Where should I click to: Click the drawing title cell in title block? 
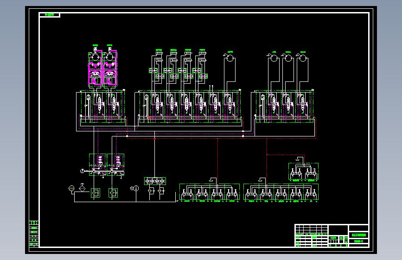(x=359, y=235)
